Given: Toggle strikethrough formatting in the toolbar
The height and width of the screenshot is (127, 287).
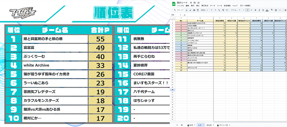Looking at the screenshot, I should 263,10.
